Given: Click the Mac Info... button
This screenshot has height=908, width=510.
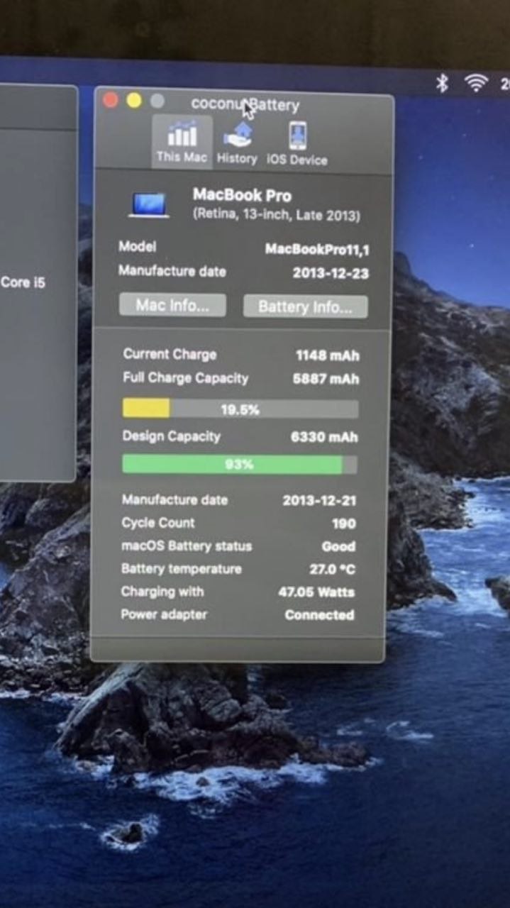Looking at the screenshot, I should coord(172,305).
